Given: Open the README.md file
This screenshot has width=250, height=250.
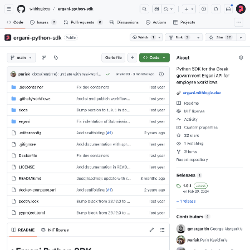Looking at the screenshot, I should pos(30,178).
